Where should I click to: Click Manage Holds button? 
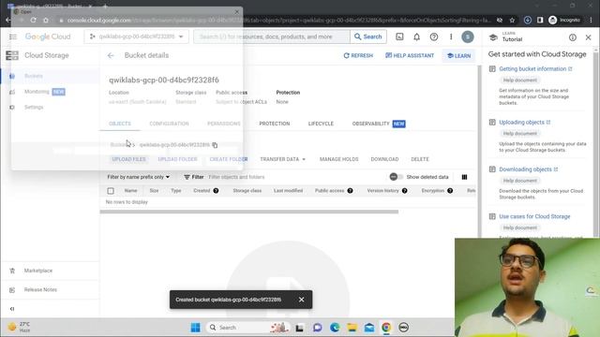[339, 159]
